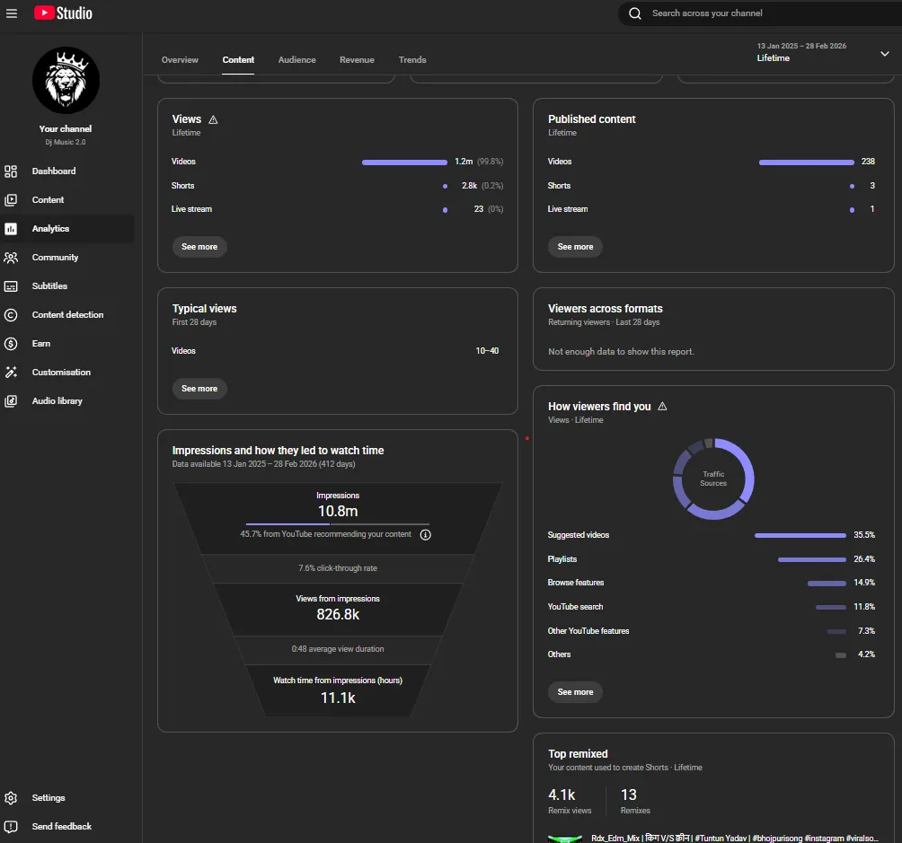
Task: Go to Subtitles in the sidebar
Action: pyautogui.click(x=49, y=286)
